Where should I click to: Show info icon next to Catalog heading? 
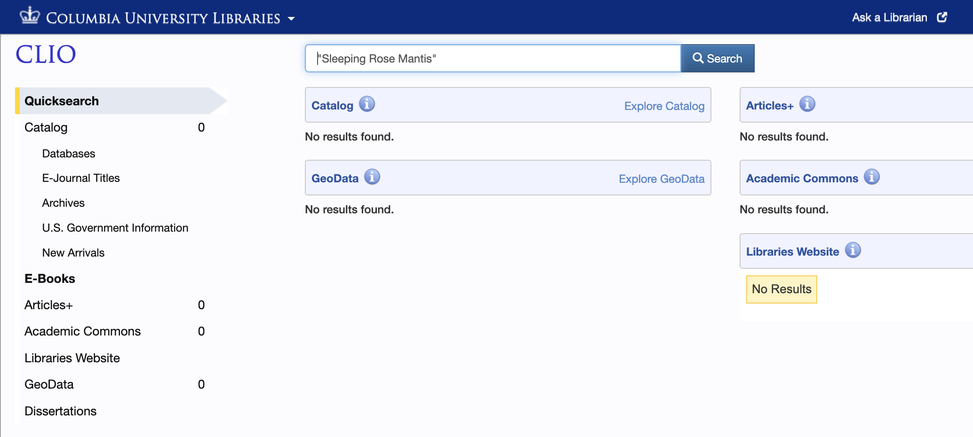point(367,104)
